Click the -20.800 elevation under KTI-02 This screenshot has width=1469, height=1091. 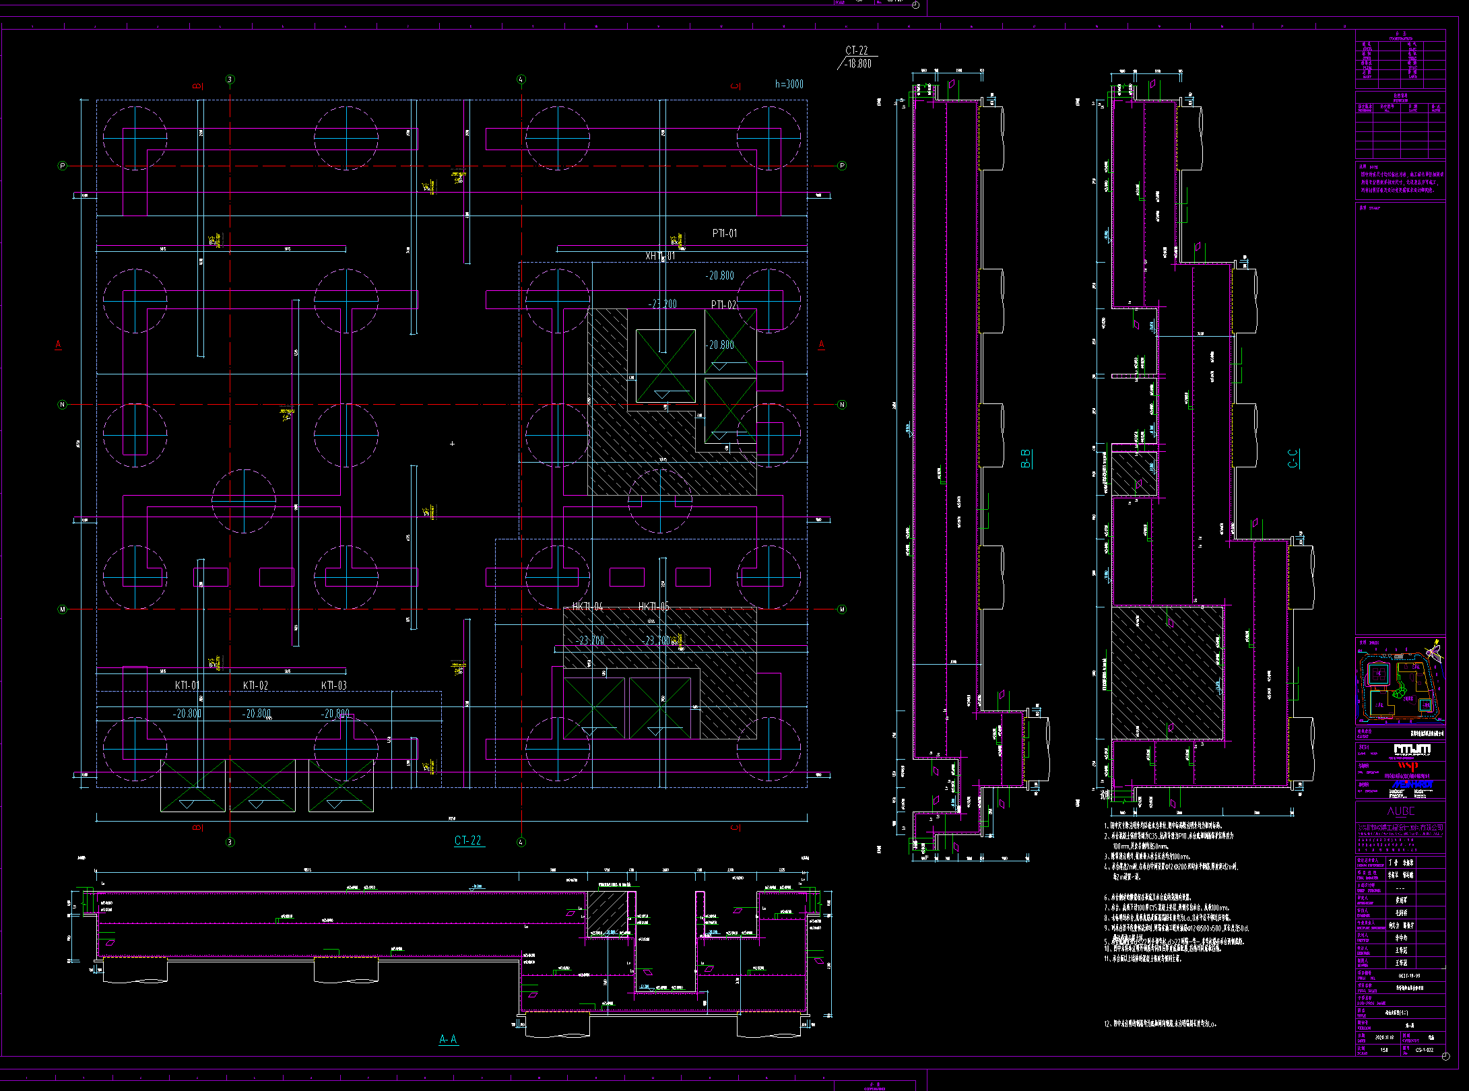(x=257, y=714)
